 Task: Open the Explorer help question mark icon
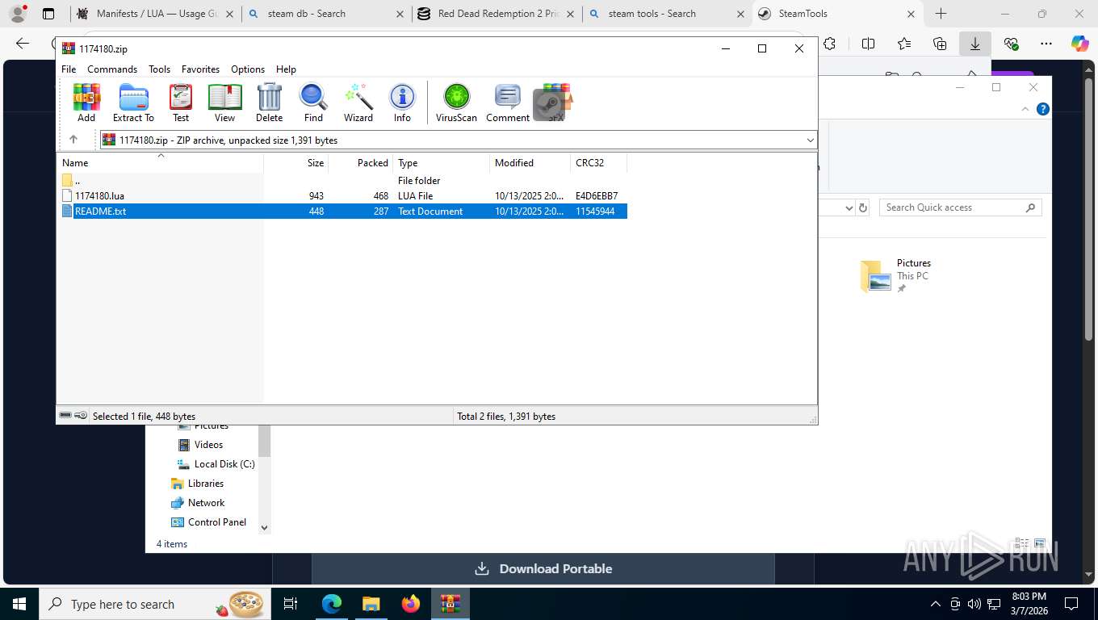(x=1043, y=109)
